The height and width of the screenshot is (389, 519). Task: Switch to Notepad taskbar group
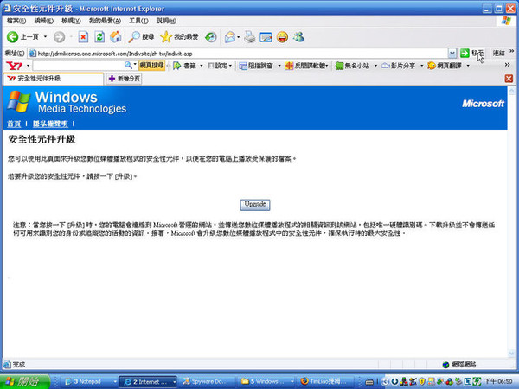click(90, 382)
